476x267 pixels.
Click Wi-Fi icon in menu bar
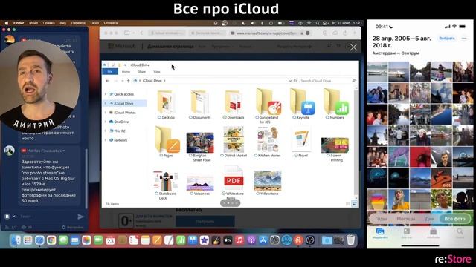coord(309,23)
